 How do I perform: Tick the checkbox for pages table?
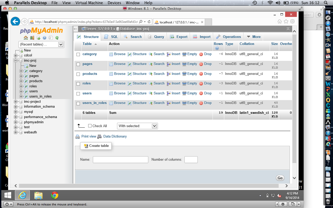78,64
